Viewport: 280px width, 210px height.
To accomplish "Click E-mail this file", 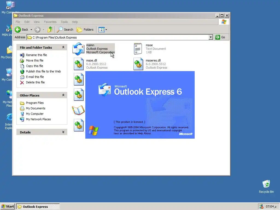I will pos(35,77).
